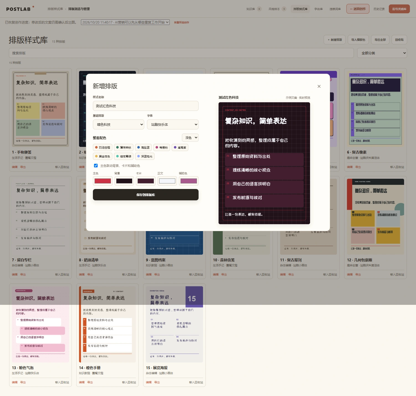Image resolution: width=416 pixels, height=396 pixels.
Task: Open the 回收站 button in the library header
Action: pyautogui.click(x=399, y=40)
